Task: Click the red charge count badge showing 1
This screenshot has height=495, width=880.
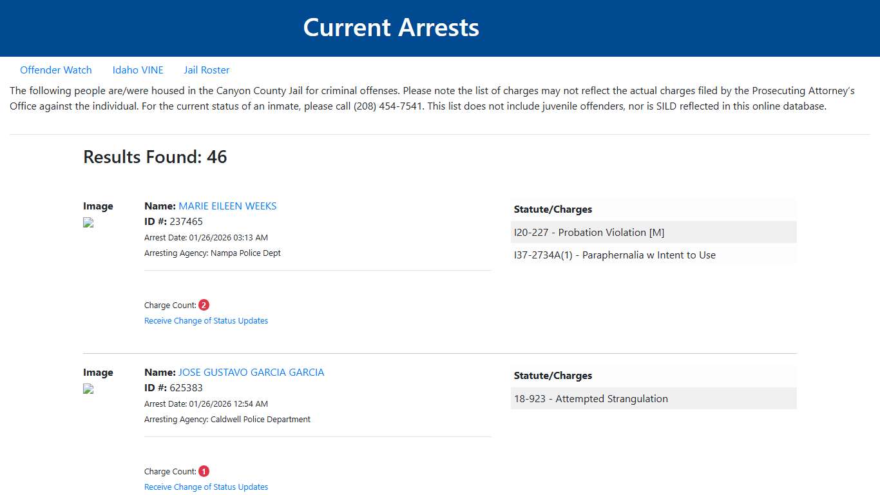Action: click(x=204, y=471)
